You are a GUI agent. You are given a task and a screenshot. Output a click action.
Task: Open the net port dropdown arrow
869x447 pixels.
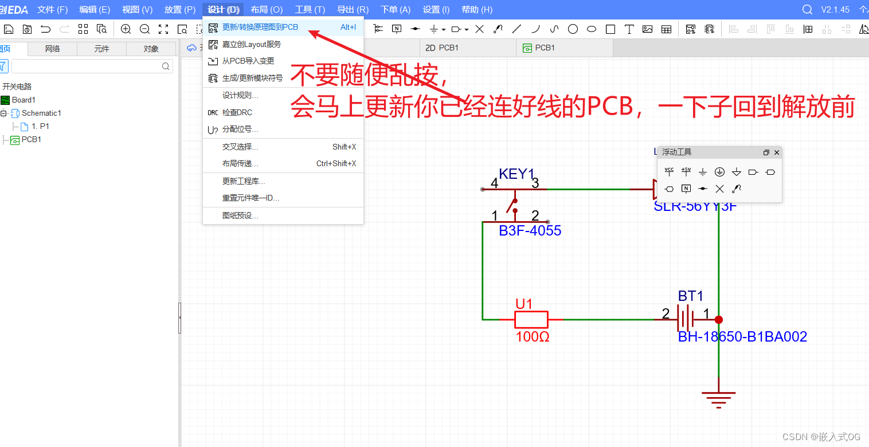coord(467,30)
